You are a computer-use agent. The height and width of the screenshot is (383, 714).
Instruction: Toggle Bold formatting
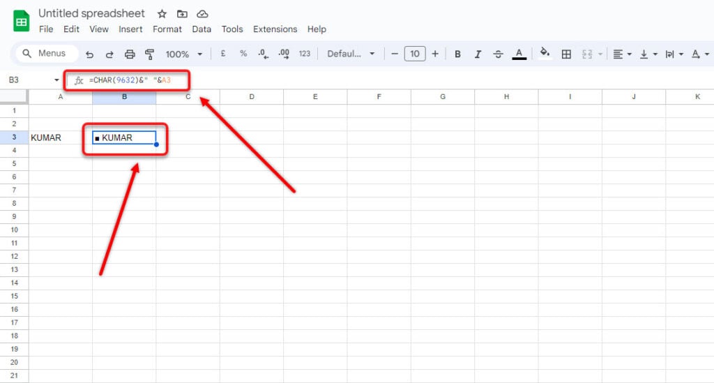457,54
